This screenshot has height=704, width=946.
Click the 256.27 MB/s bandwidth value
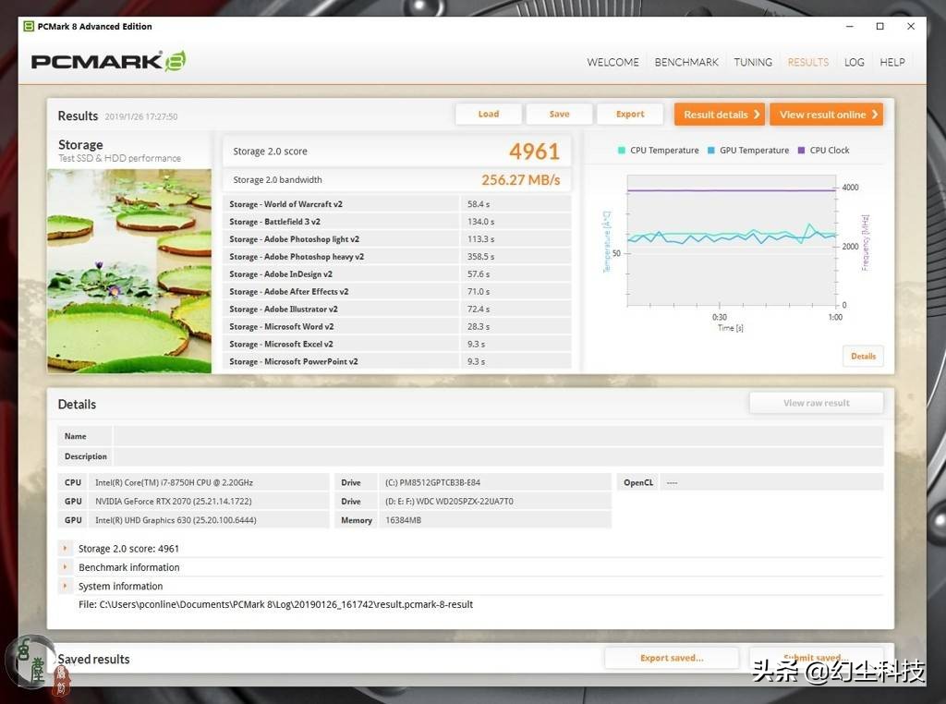(x=521, y=180)
